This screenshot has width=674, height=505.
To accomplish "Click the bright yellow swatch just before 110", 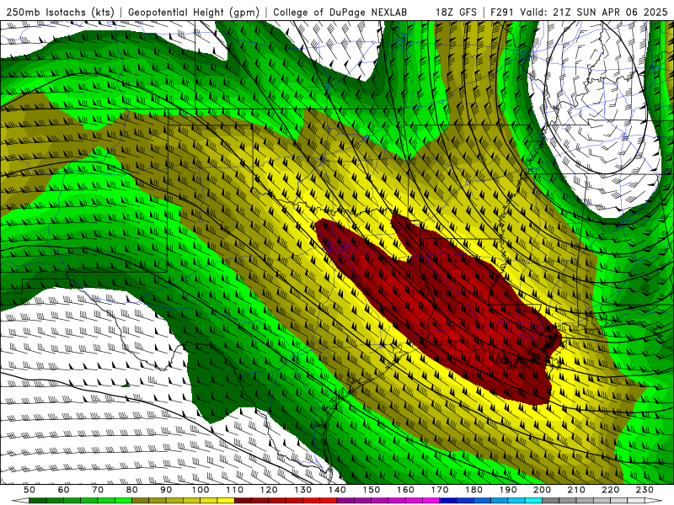I will coord(226,501).
